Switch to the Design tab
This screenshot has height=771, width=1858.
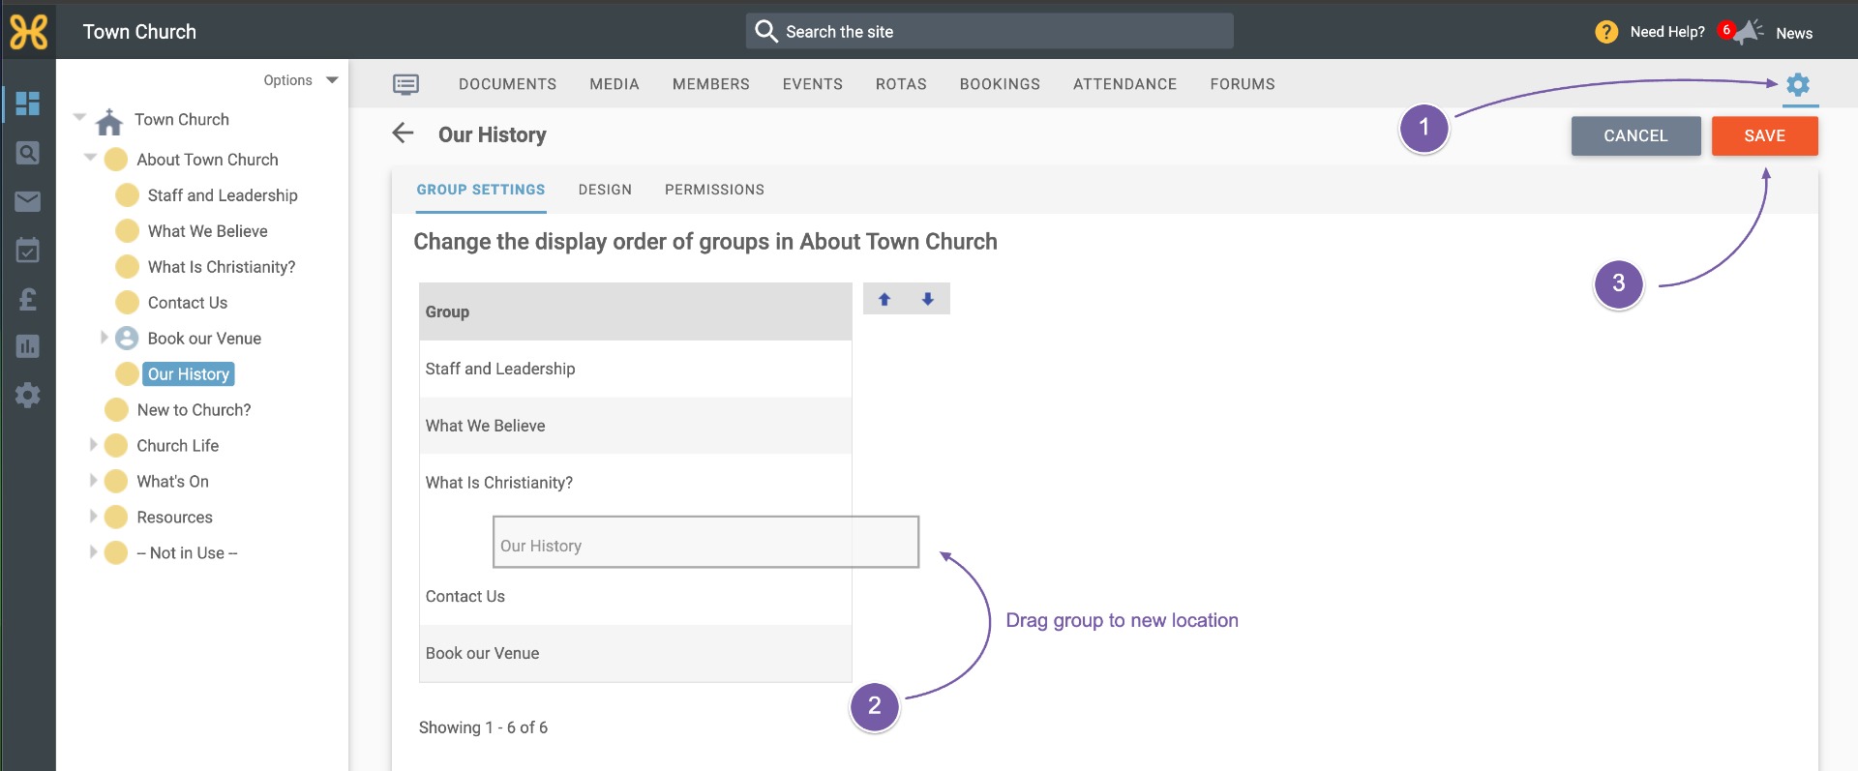pos(605,190)
